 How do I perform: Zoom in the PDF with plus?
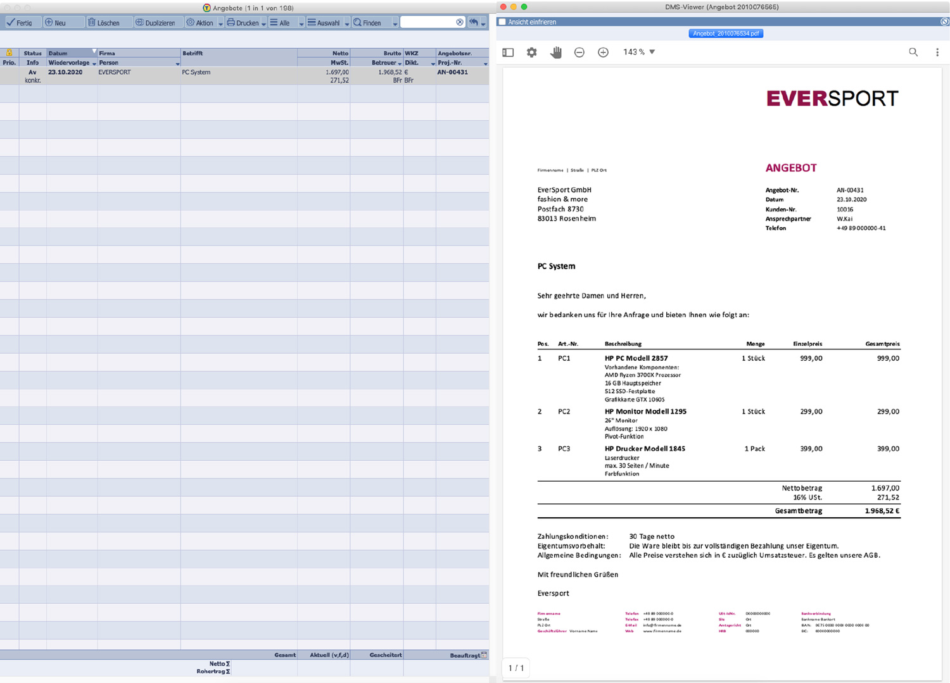(x=603, y=53)
